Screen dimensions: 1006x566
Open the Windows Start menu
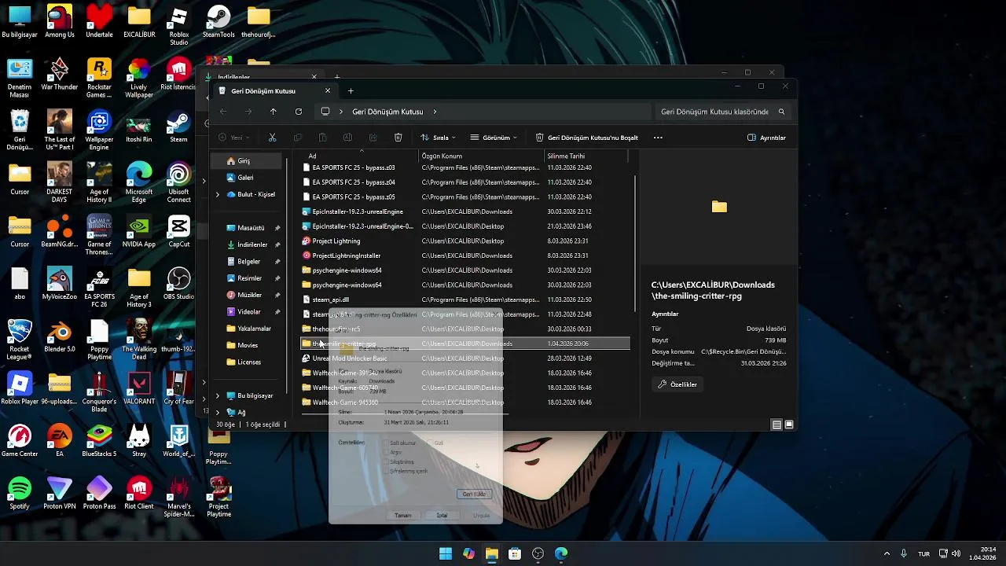446,553
